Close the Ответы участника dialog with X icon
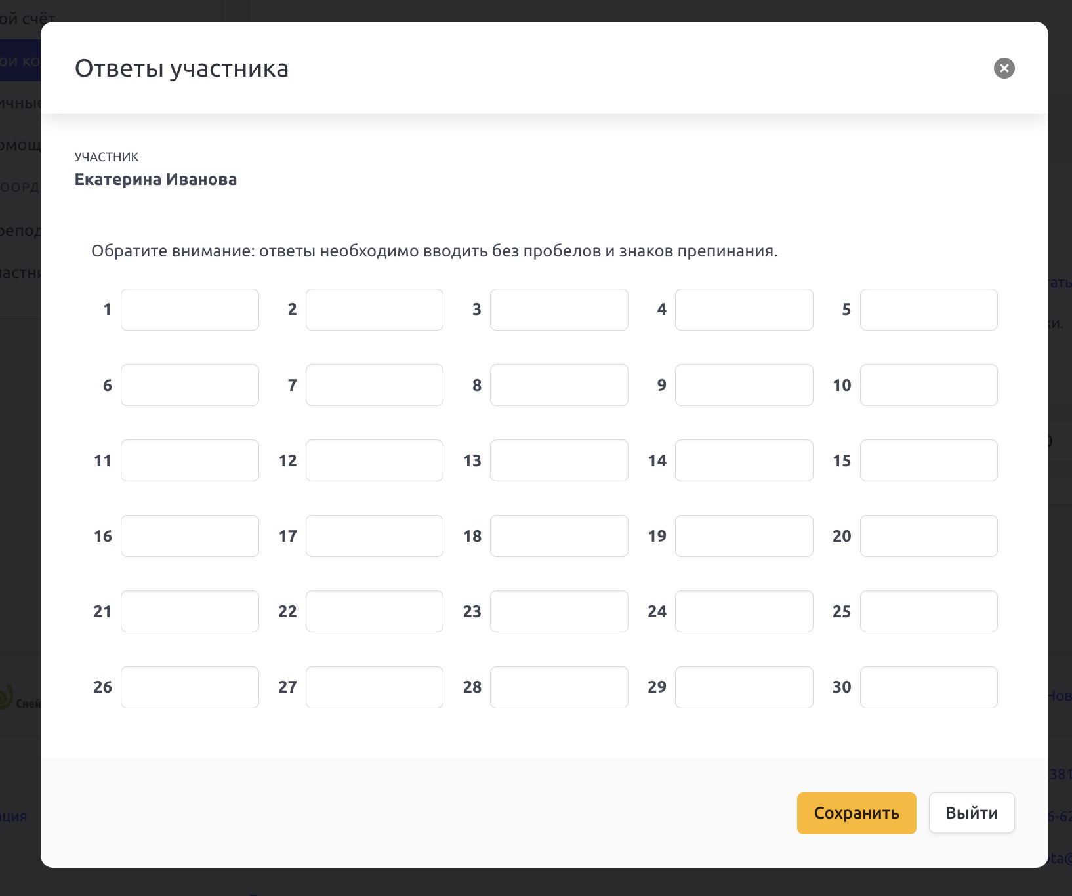Screen dimensions: 1072x896 [x=1004, y=68]
